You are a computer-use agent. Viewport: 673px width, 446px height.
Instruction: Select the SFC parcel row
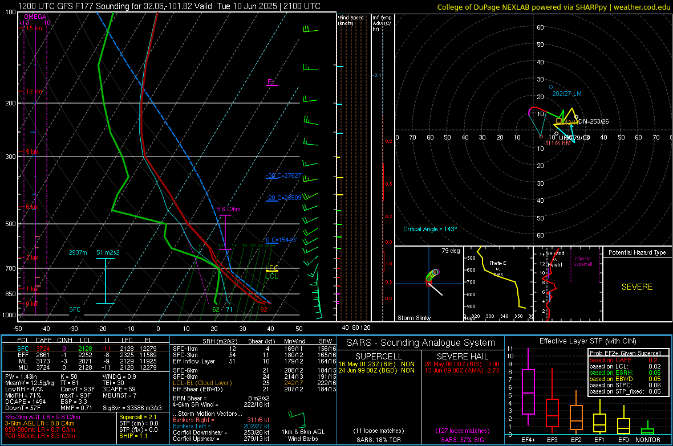[86, 349]
